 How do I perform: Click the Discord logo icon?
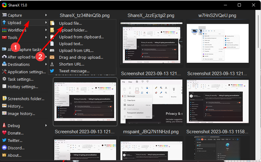click(x=4, y=147)
